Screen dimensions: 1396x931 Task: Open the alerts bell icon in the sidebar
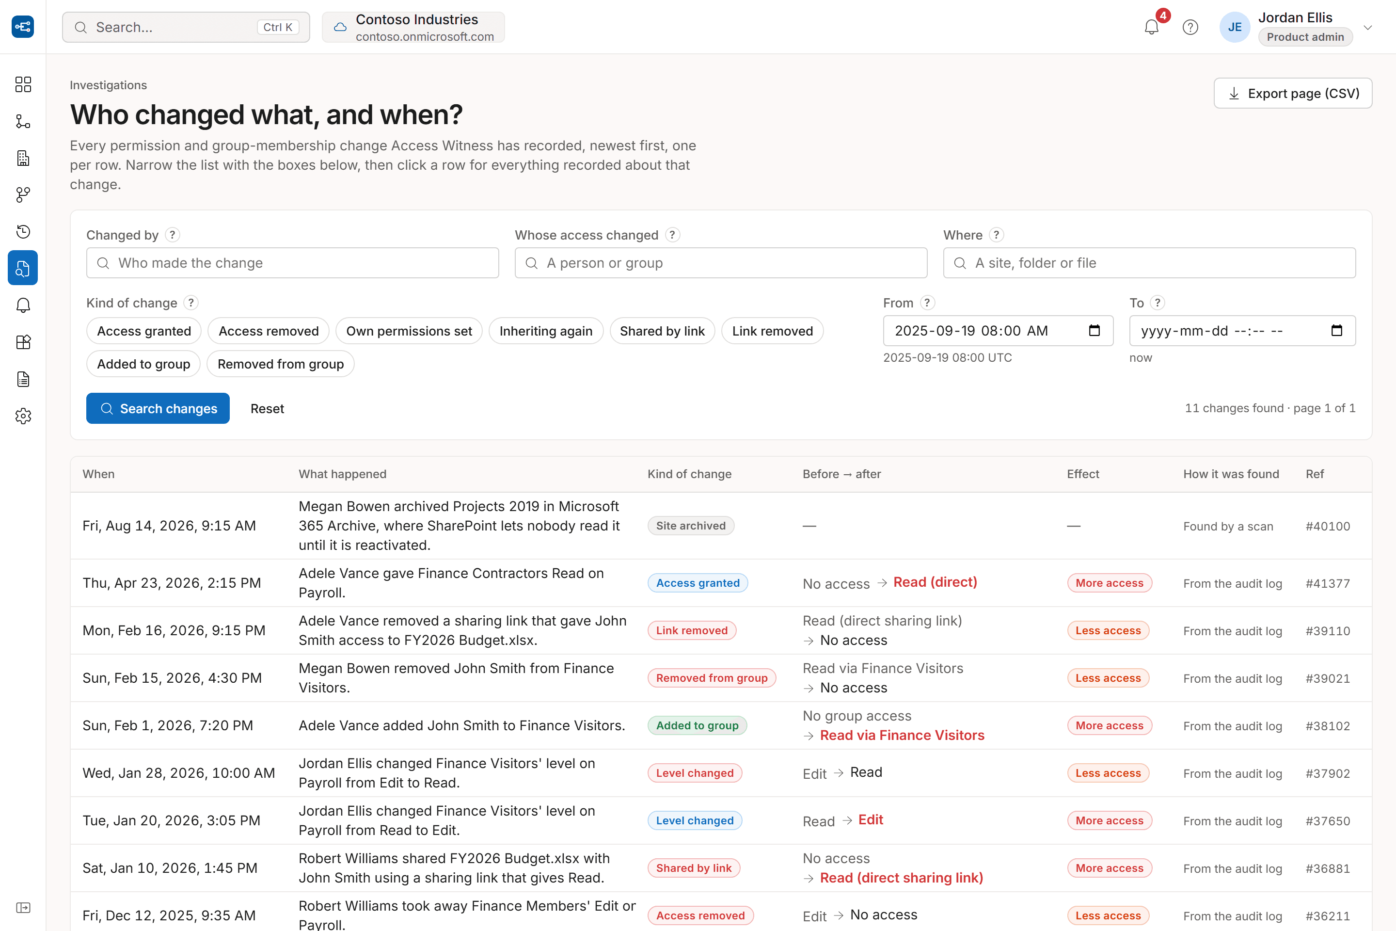tap(23, 305)
